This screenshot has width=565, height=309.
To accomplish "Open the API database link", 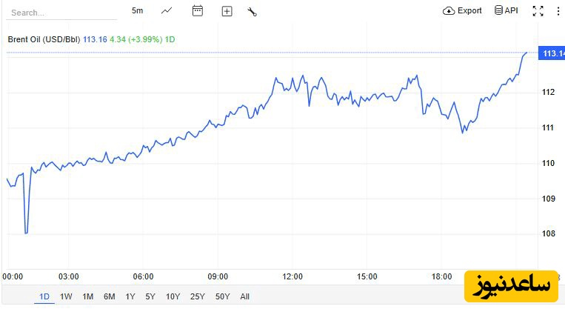I will pyautogui.click(x=507, y=10).
